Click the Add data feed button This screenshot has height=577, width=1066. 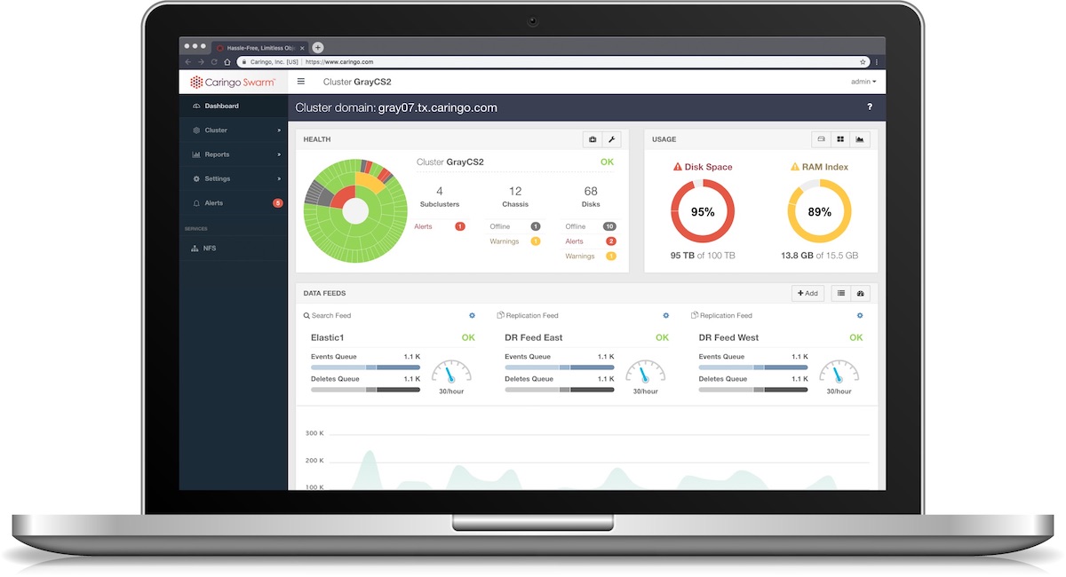pos(808,293)
